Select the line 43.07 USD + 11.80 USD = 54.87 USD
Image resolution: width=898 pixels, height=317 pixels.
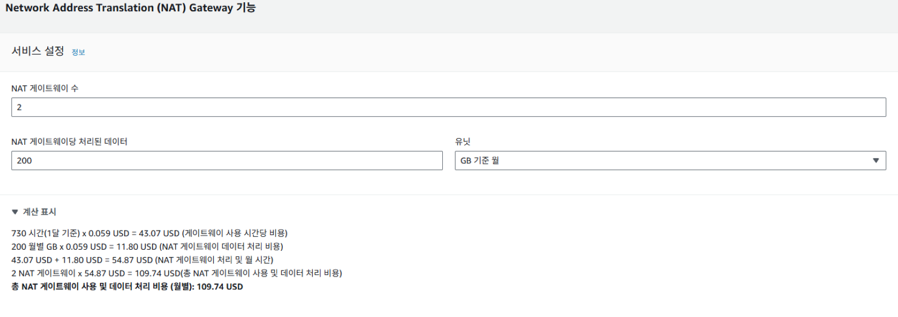(142, 260)
